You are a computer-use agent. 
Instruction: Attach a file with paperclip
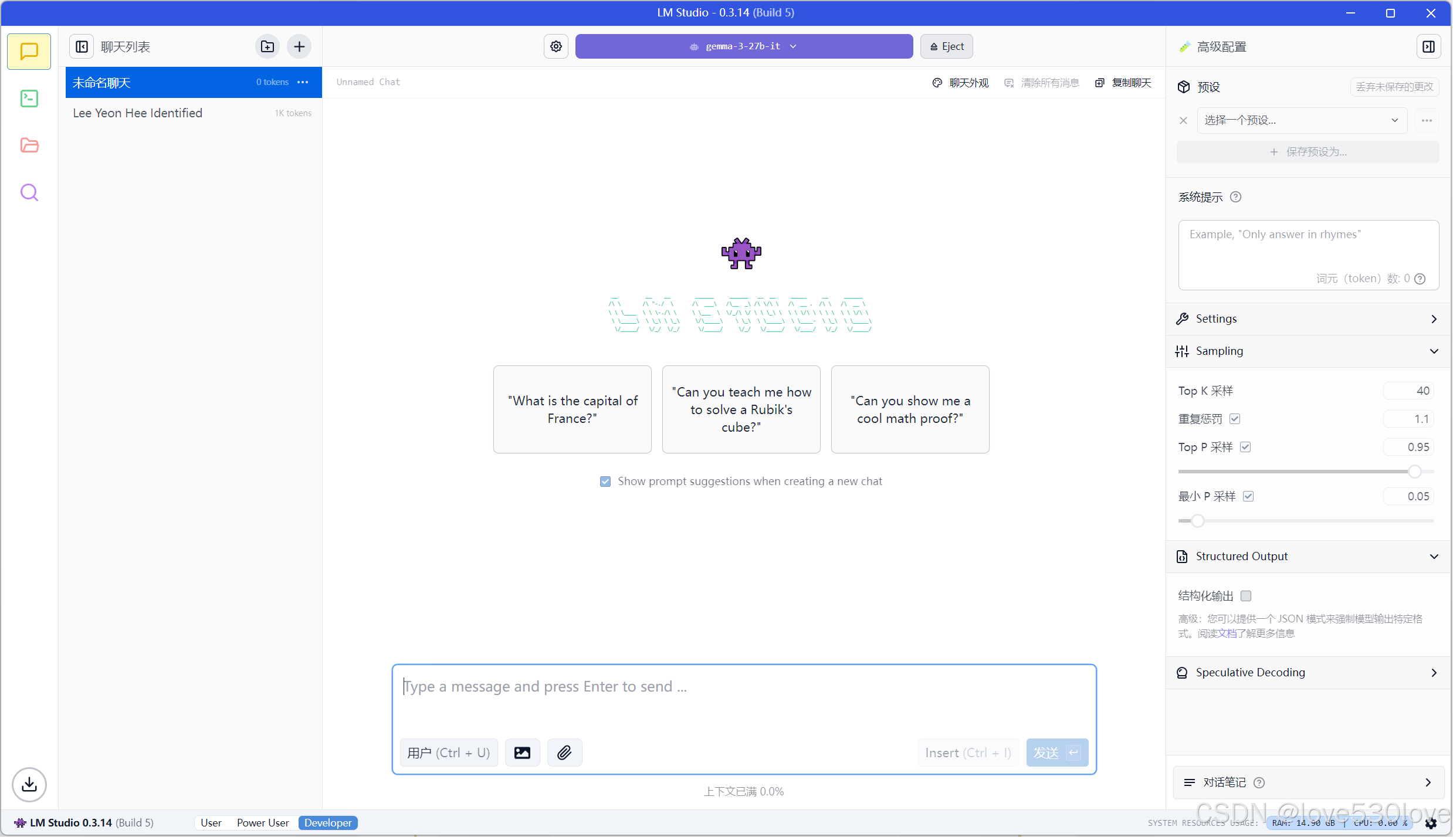point(564,753)
